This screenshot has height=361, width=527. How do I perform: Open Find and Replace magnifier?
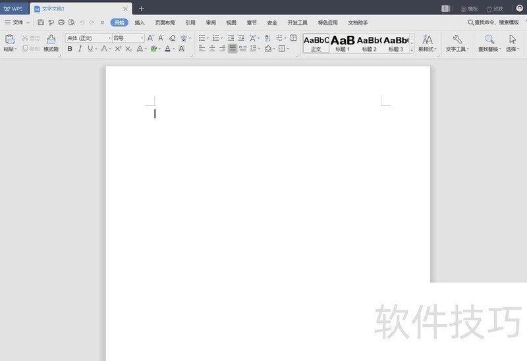point(489,43)
